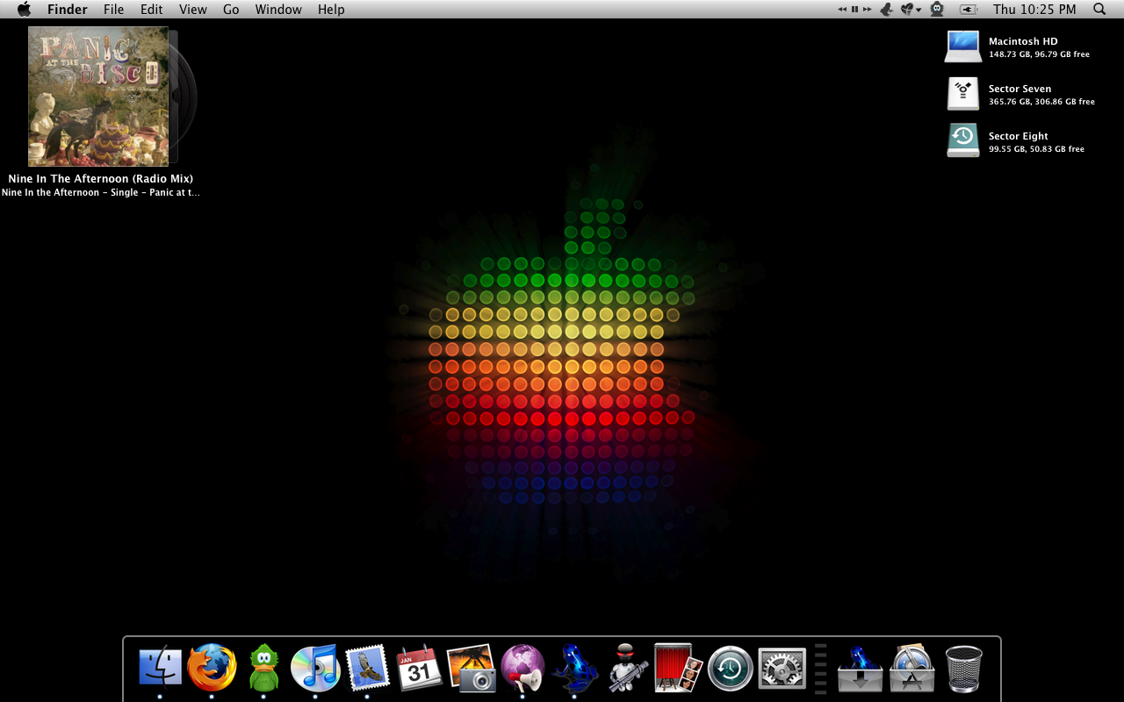The image size is (1124, 702).
Task: Open Mail stamp icon in Dock
Action: point(367,668)
